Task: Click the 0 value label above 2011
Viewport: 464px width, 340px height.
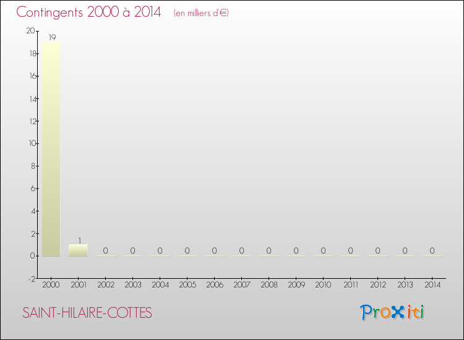Action: pos(350,251)
